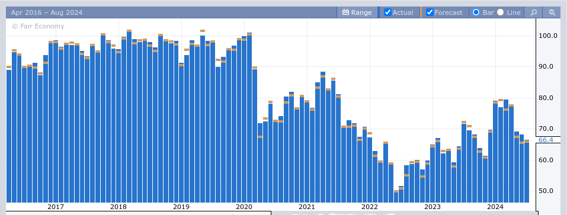Uncheck the Actual checkbox
The width and height of the screenshot is (567, 215).
[387, 12]
